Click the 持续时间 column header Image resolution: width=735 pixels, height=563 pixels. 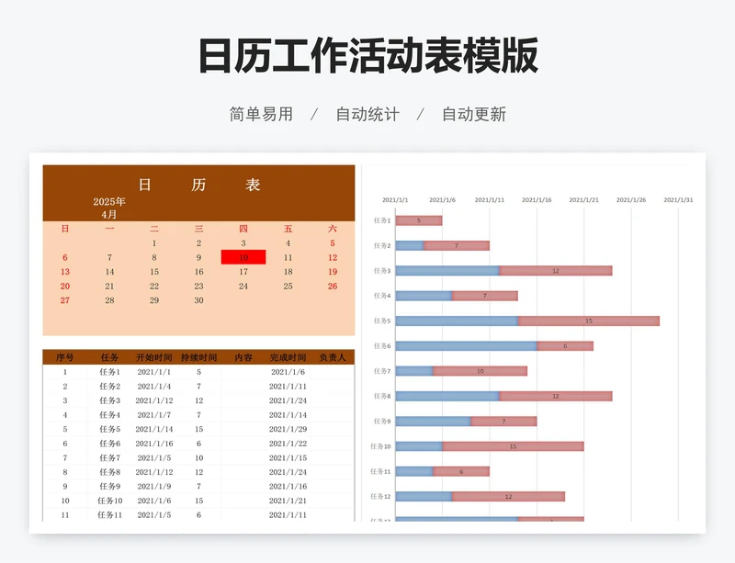click(x=198, y=357)
